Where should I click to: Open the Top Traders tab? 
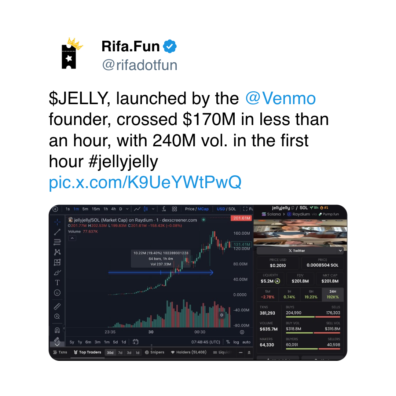pos(87,352)
